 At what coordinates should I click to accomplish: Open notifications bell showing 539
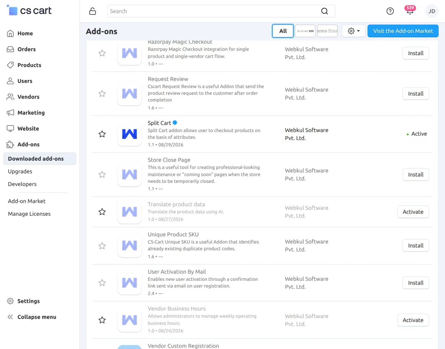pyautogui.click(x=410, y=11)
